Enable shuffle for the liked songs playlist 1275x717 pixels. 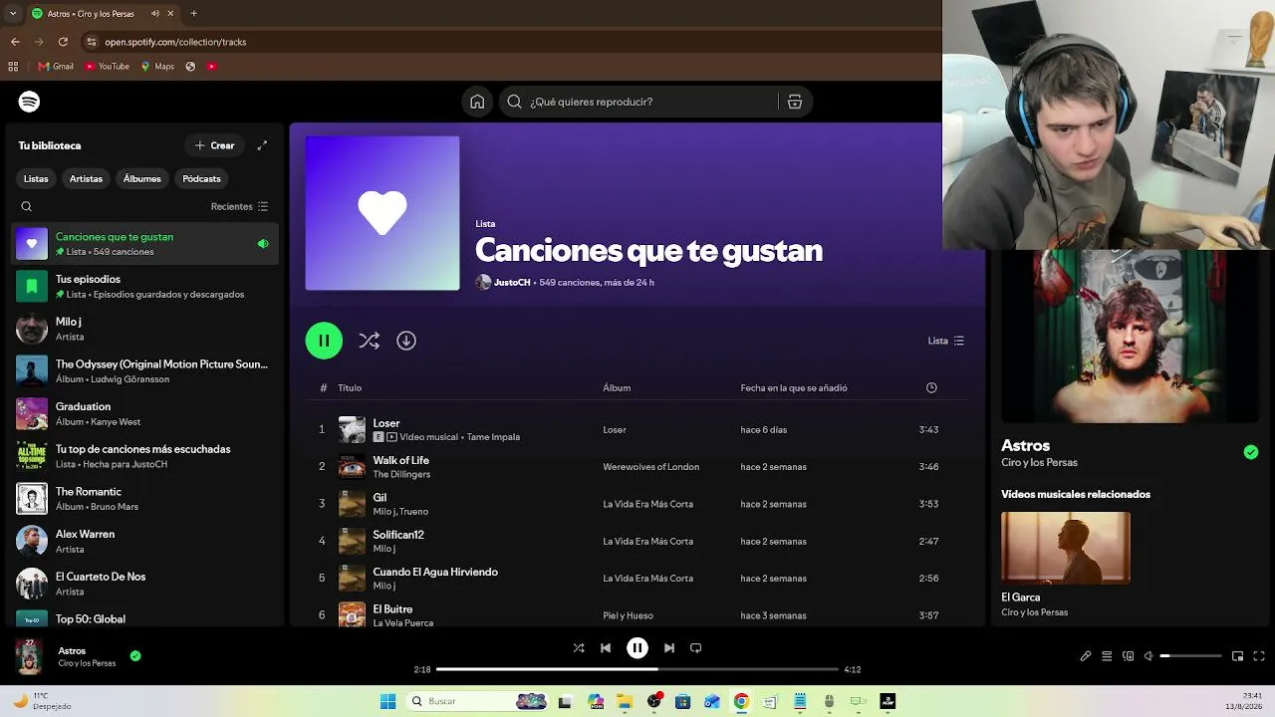pos(370,341)
